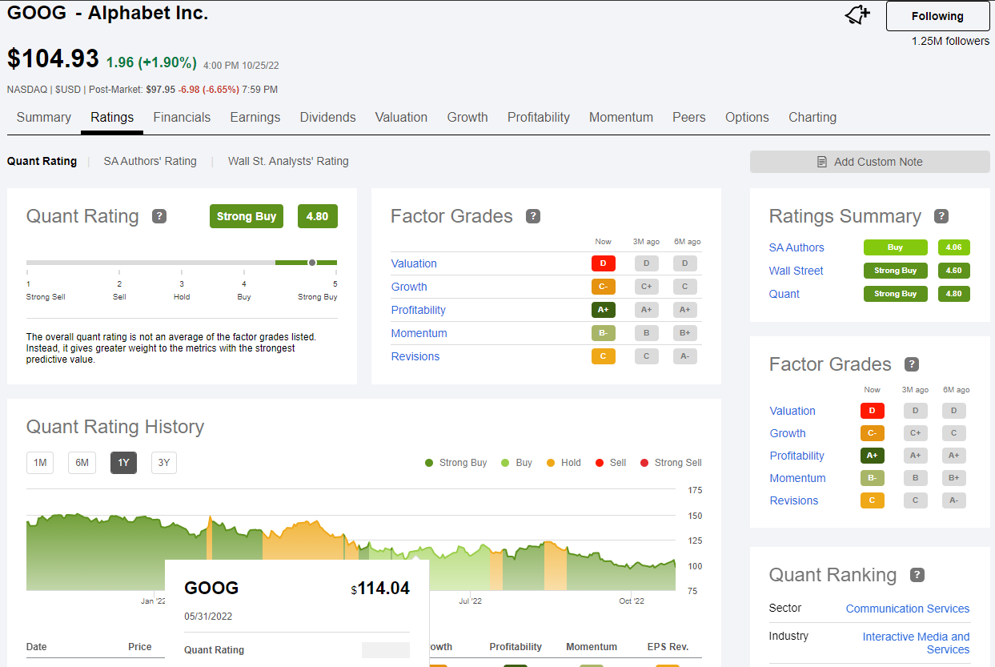Screen dimensions: 995x667
Task: Click dark green A+ Profitability grade in center card
Action: (604, 310)
